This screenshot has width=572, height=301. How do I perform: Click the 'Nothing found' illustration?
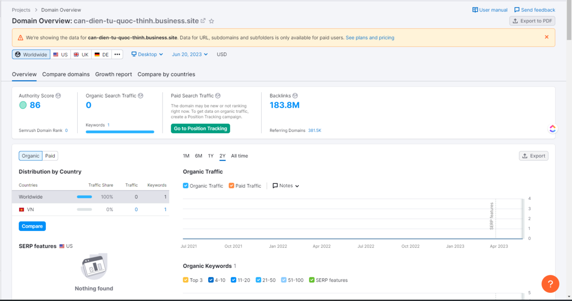point(94,267)
